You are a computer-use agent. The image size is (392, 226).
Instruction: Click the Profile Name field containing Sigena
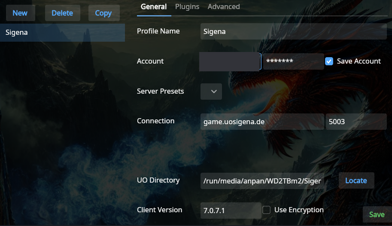293,31
